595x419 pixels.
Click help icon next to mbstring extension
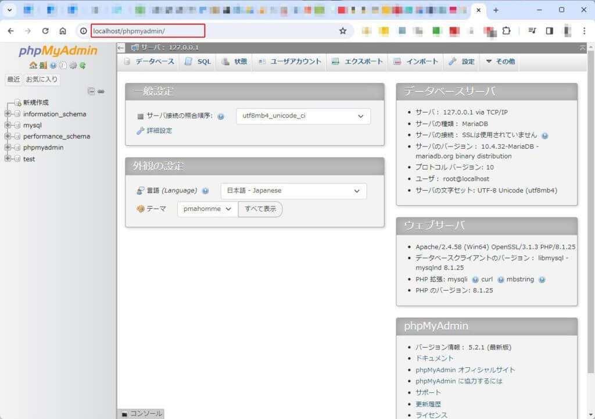(542, 280)
